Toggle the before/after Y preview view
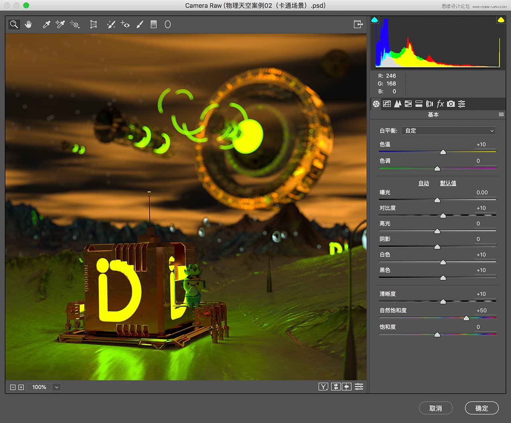 (x=323, y=386)
